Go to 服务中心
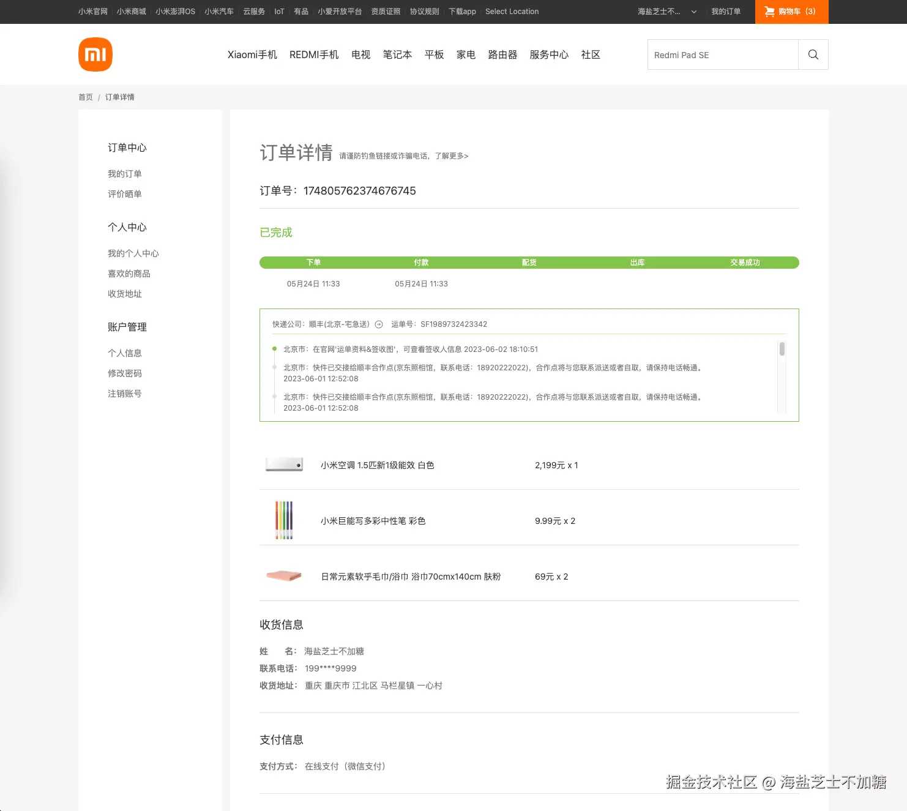The image size is (907, 811). coord(550,54)
